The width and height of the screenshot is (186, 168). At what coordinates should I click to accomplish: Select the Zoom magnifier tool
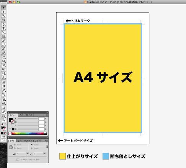[3, 120]
